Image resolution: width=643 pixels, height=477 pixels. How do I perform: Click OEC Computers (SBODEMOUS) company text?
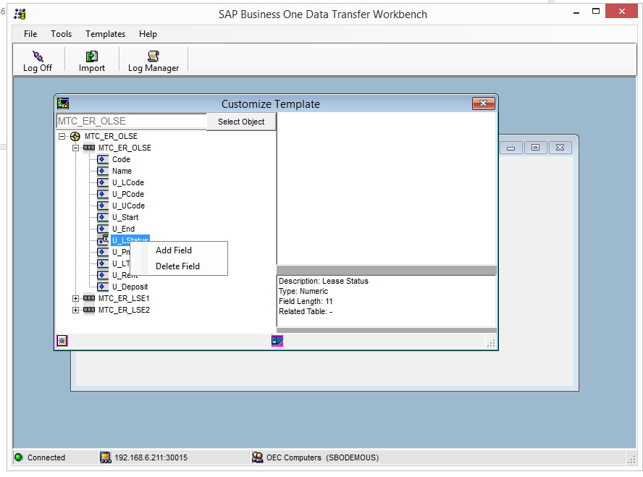click(x=322, y=457)
